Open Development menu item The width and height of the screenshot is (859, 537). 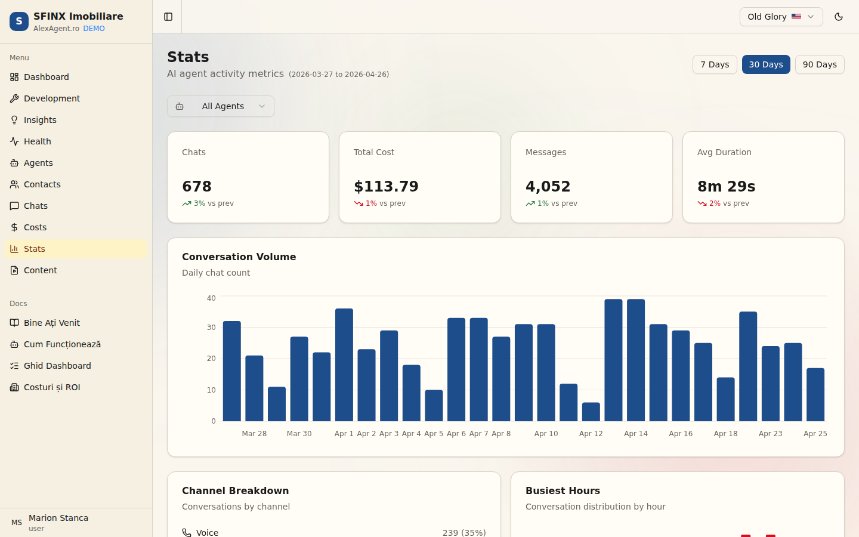tap(76, 98)
